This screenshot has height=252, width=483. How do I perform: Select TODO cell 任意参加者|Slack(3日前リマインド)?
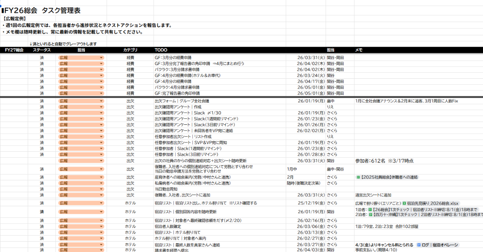tap(187, 154)
